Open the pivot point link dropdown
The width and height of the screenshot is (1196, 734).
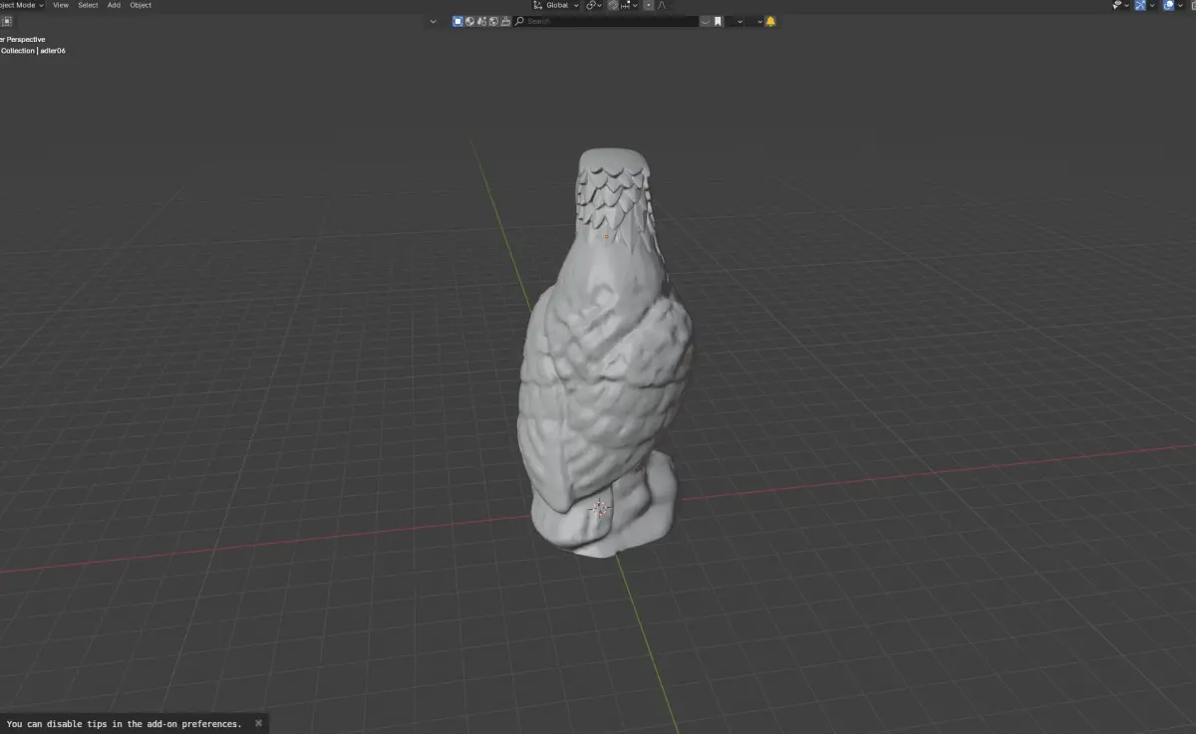pos(593,5)
